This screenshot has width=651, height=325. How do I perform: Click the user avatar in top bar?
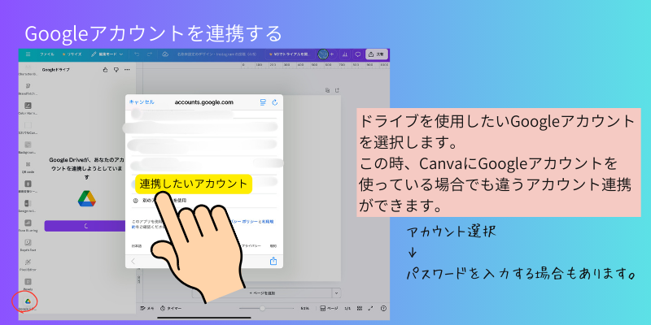(x=322, y=54)
